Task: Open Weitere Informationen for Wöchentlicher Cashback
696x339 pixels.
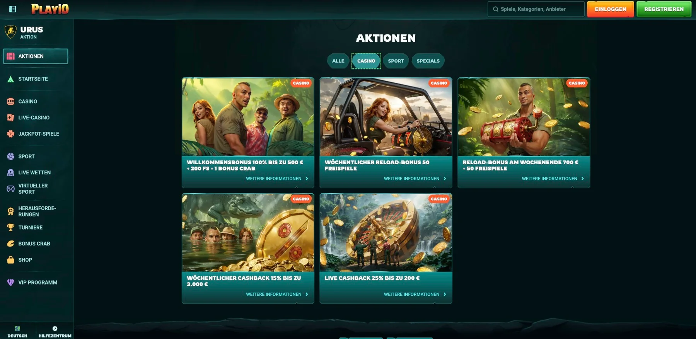Action: tap(277, 295)
